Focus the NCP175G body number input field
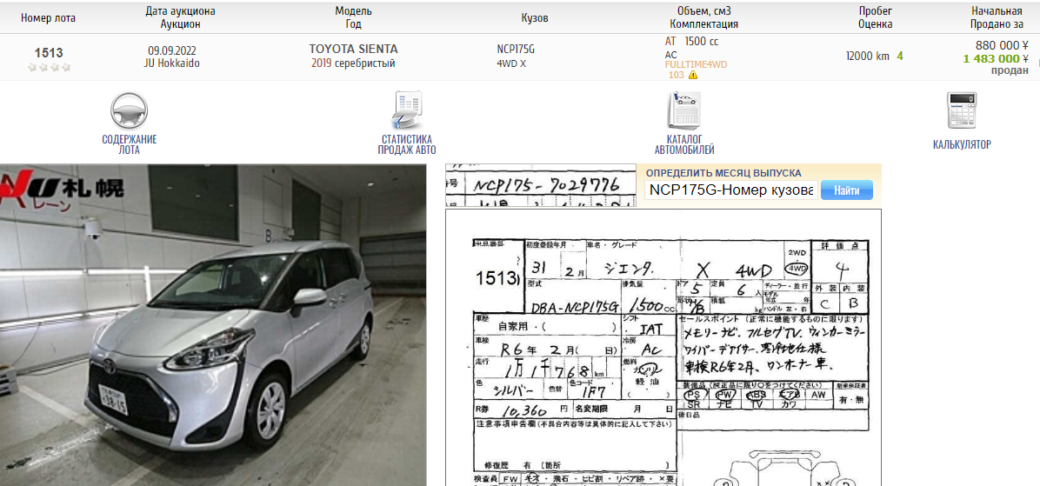 (731, 190)
